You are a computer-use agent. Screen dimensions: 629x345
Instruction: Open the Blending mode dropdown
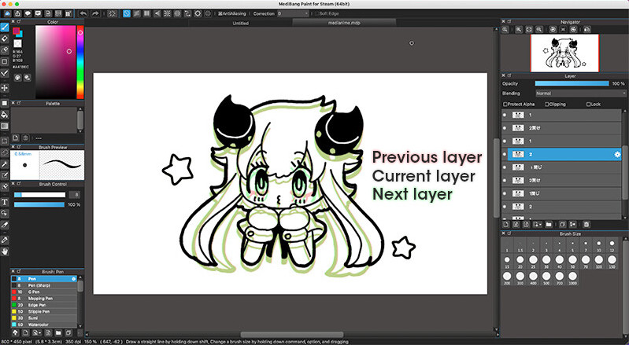click(580, 93)
